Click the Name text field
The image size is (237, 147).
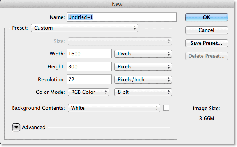(x=122, y=17)
